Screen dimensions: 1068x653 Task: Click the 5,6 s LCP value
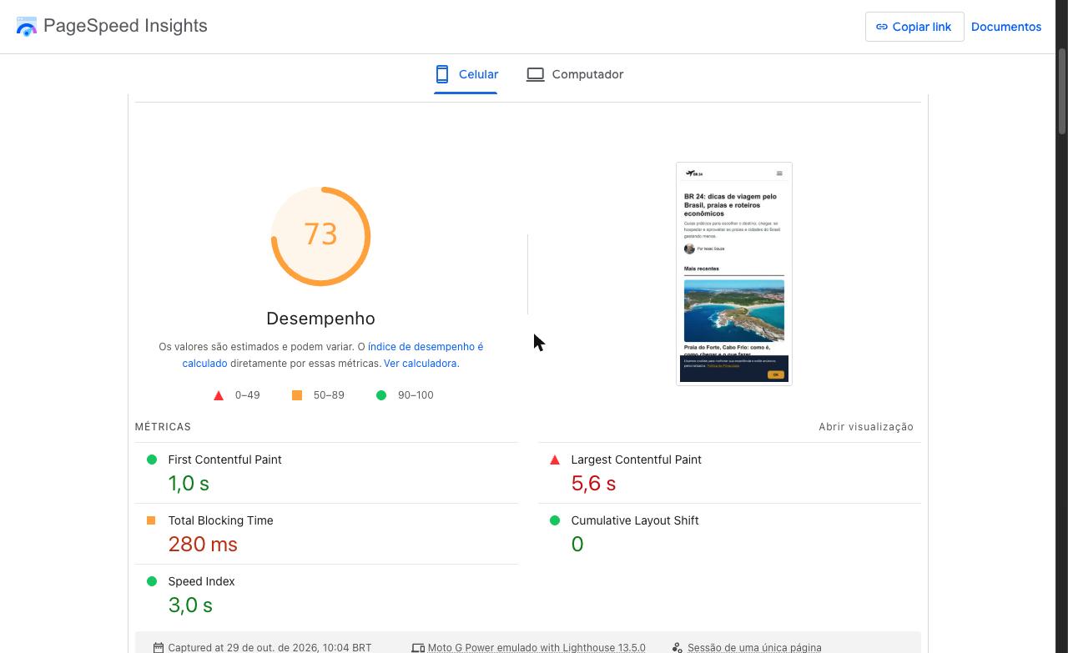[x=593, y=483]
